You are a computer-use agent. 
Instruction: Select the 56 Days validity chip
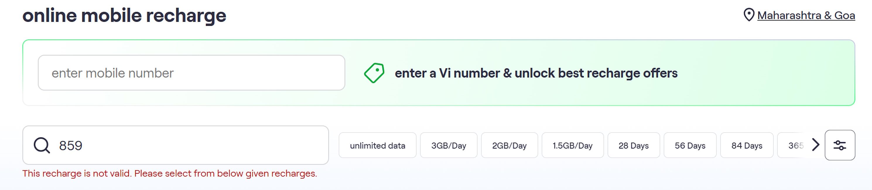coord(690,145)
